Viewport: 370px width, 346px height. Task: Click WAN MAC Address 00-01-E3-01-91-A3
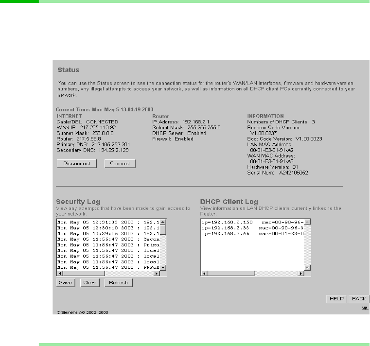pos(272,161)
